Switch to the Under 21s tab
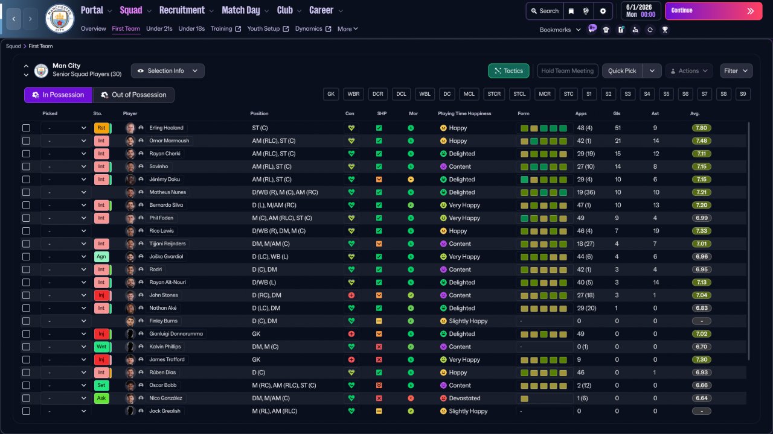The image size is (773, 434). click(159, 29)
